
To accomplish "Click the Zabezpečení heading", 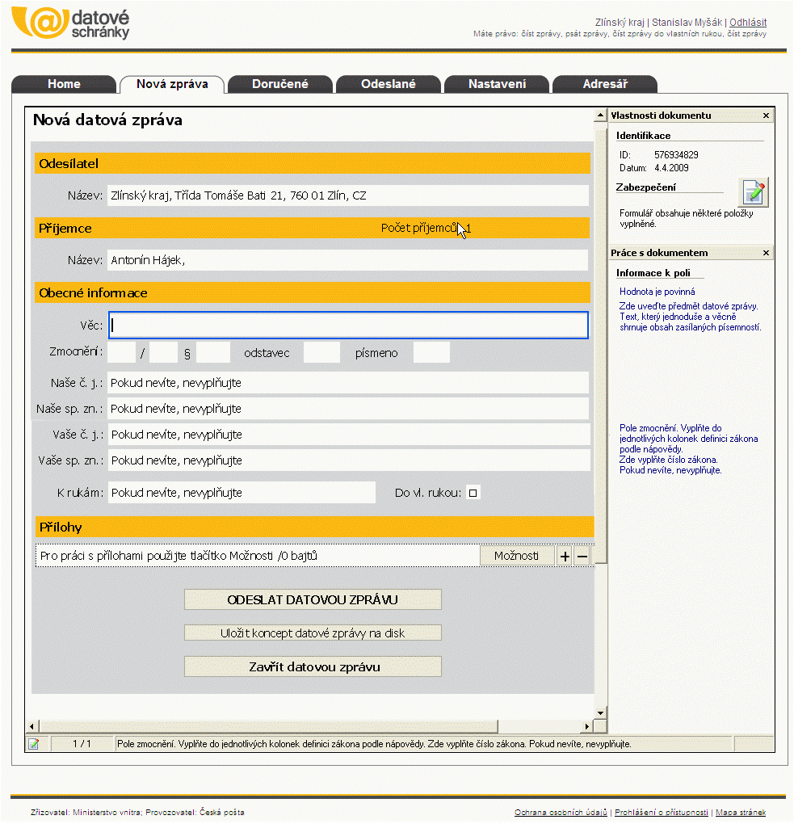I will pos(646,187).
